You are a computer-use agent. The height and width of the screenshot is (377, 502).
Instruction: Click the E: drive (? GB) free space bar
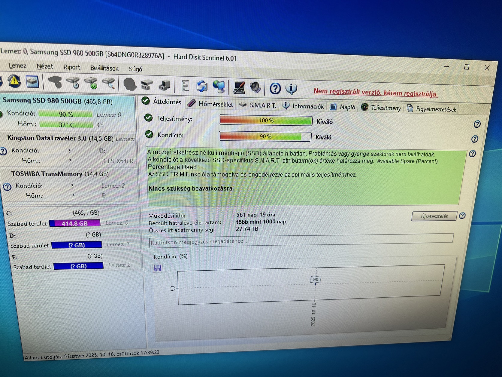[x=78, y=266]
